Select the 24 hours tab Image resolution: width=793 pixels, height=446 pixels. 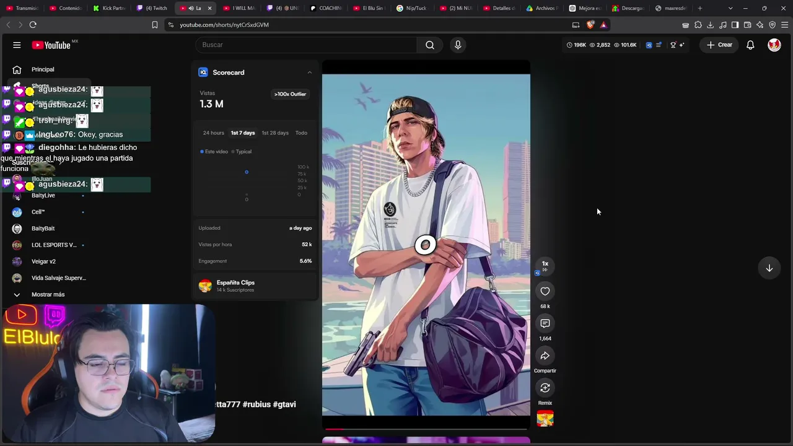(x=213, y=133)
